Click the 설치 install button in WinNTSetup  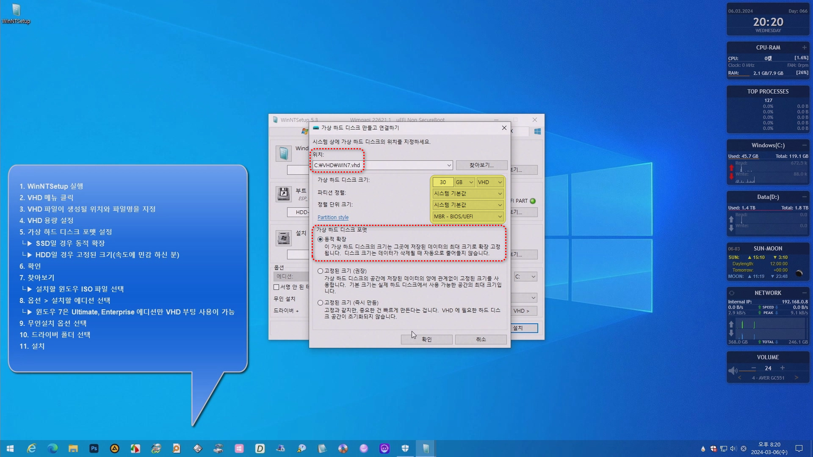(524, 328)
